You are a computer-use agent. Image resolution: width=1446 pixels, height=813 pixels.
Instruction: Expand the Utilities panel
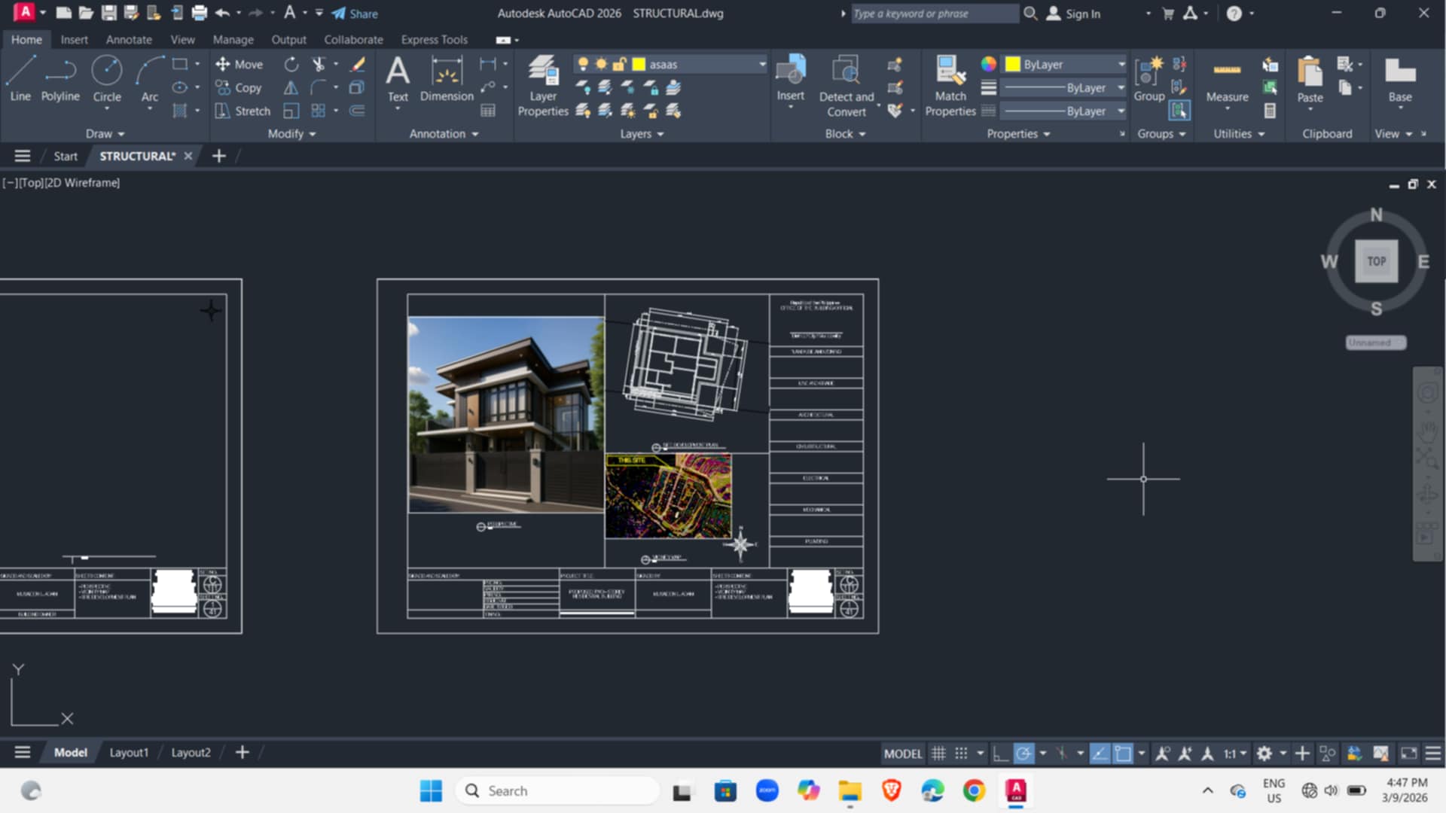(x=1239, y=134)
